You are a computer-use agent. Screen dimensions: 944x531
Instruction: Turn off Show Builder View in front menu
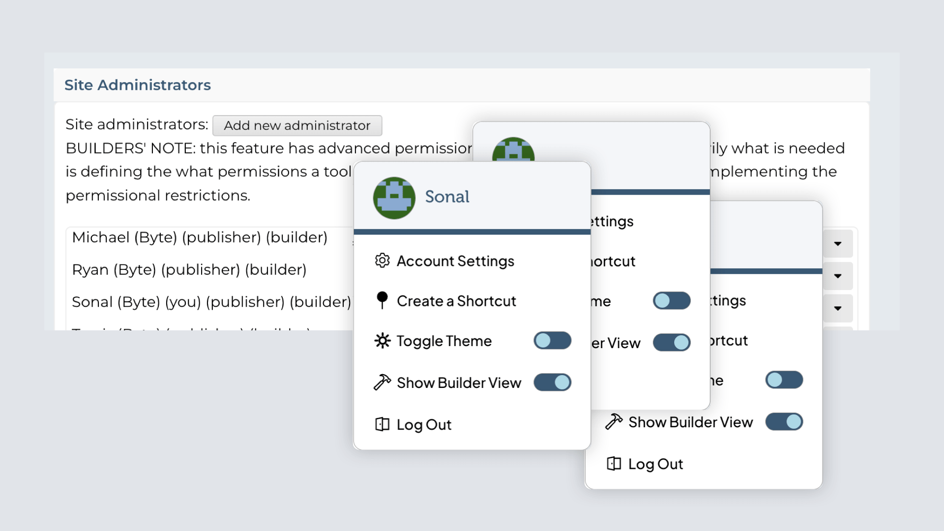point(552,382)
